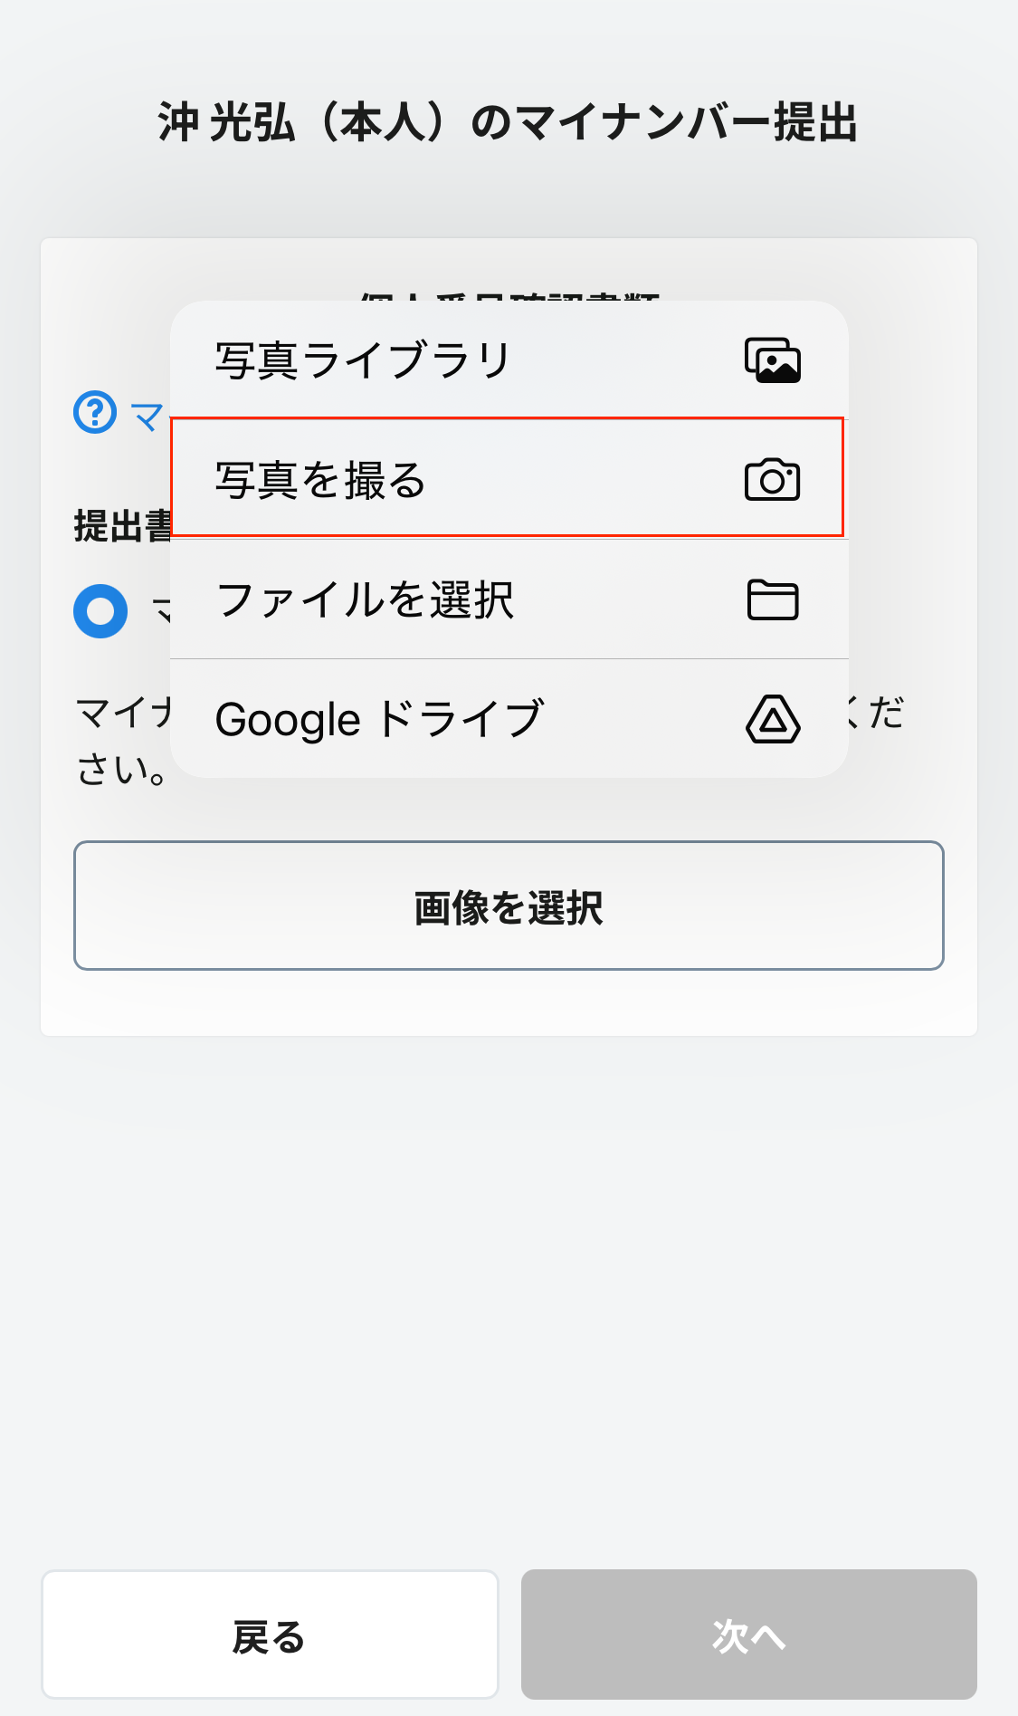Click the partly hidden label beside the radio button

(161, 611)
